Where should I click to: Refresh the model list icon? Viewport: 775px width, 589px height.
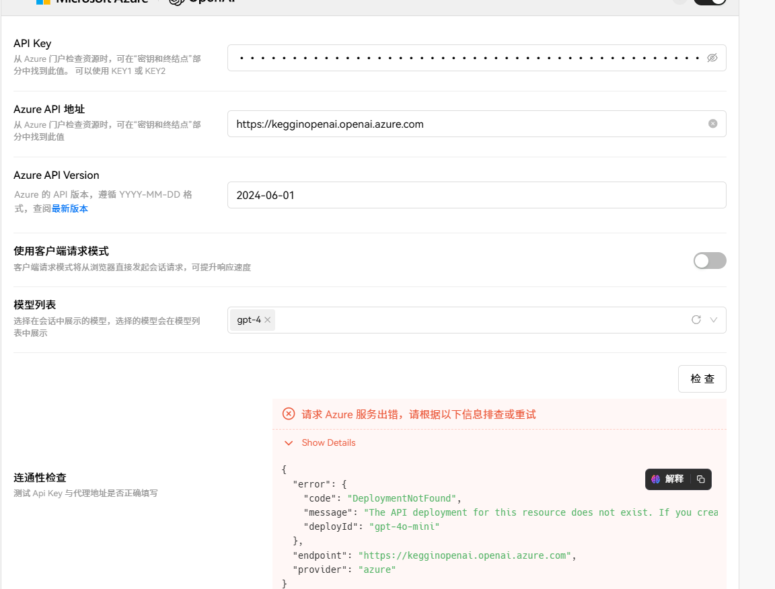pos(696,319)
